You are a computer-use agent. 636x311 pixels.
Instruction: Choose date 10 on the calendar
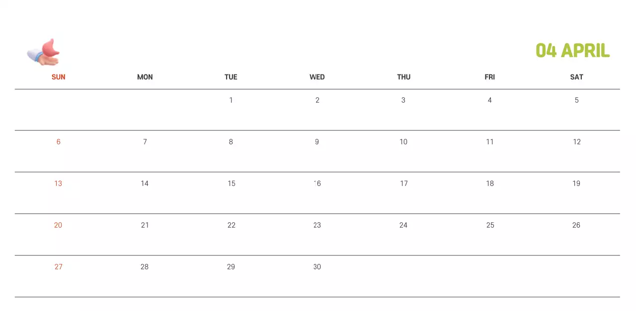point(403,142)
